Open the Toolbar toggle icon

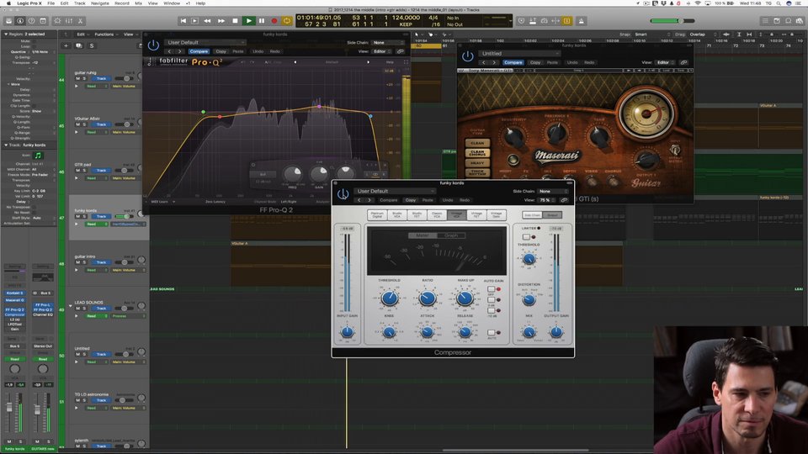[43, 21]
